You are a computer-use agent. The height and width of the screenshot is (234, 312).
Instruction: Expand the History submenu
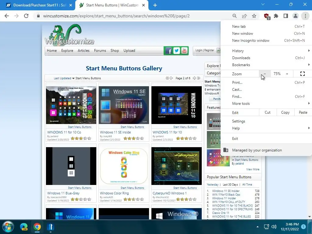click(267, 51)
